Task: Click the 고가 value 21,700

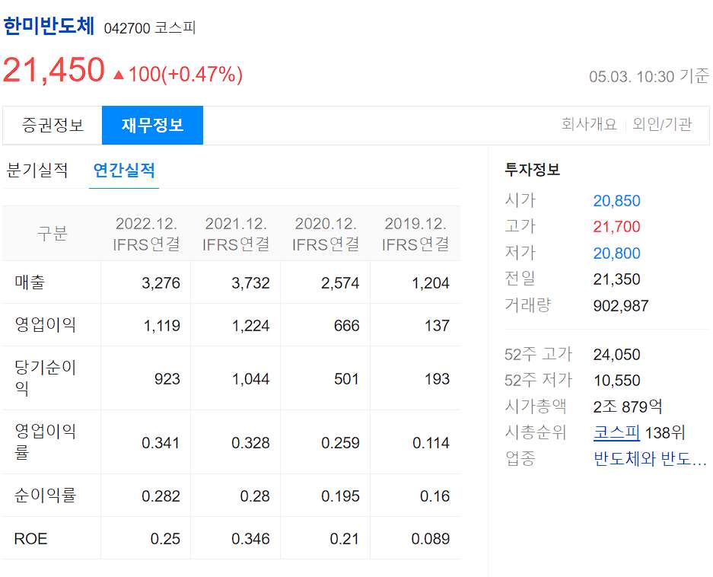Action: pos(616,226)
